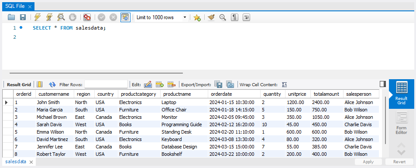
Task: Click line 1 statement marker dot
Action: pos(21,27)
